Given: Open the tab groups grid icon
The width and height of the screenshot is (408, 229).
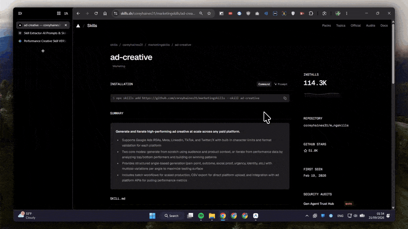Looking at the screenshot, I should tap(59, 13).
